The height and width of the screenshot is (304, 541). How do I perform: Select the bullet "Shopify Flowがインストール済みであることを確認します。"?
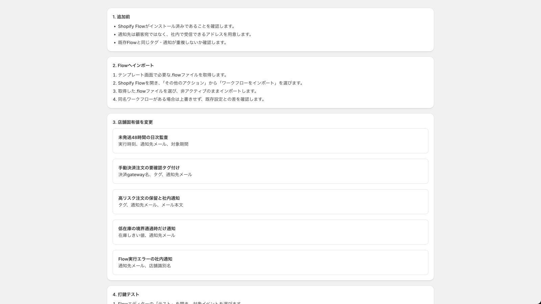tap(177, 26)
